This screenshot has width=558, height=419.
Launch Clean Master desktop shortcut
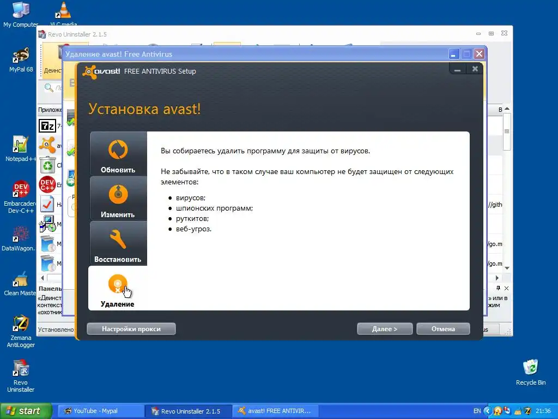[20, 284]
